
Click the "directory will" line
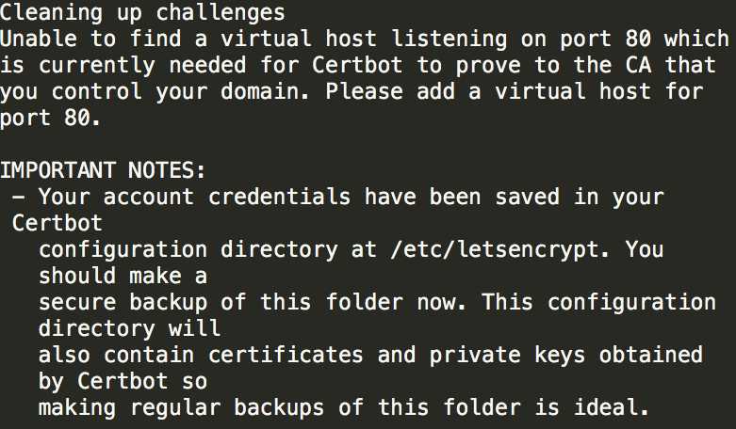pyautogui.click(x=129, y=329)
